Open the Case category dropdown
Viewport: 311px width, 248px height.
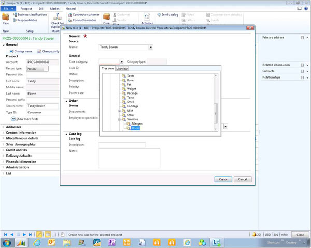coord(122,61)
